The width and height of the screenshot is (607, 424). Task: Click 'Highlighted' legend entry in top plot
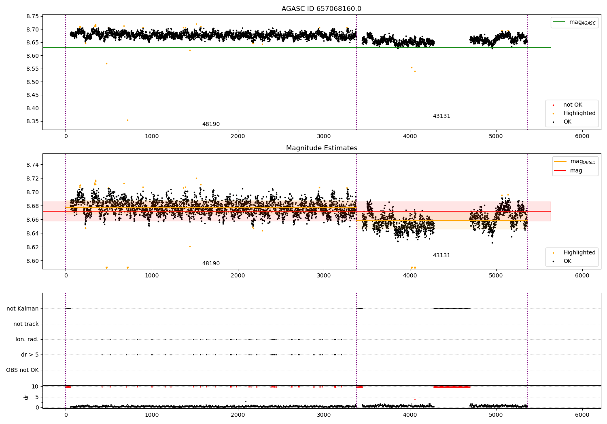click(579, 113)
